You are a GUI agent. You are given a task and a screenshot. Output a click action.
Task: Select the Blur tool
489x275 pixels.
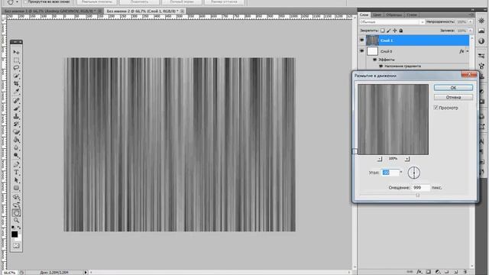(x=16, y=147)
